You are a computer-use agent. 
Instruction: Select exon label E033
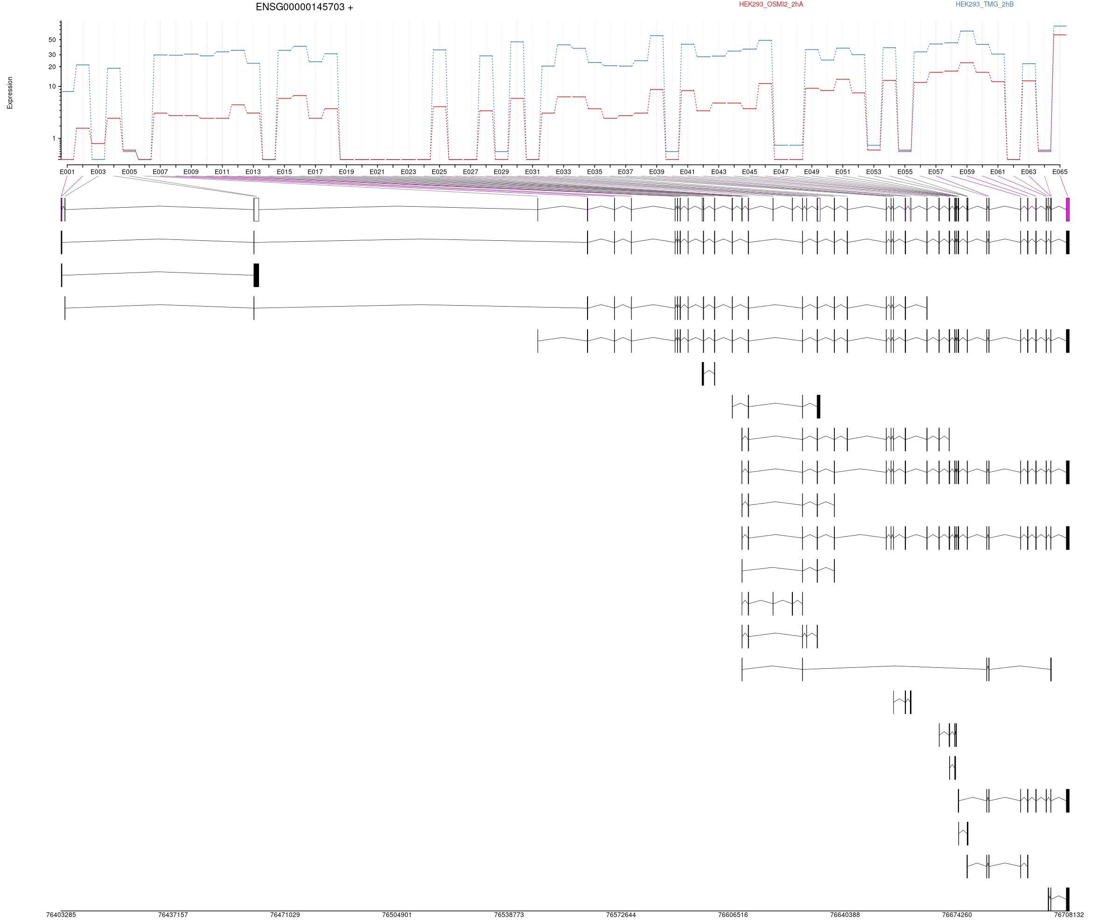563,172
